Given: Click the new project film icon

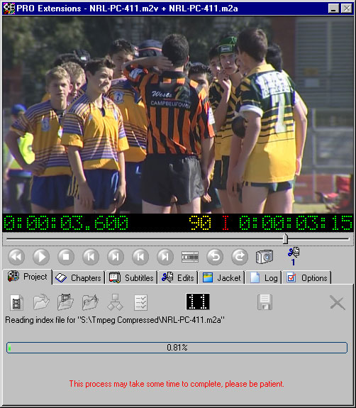Looking at the screenshot, I should tap(16, 302).
